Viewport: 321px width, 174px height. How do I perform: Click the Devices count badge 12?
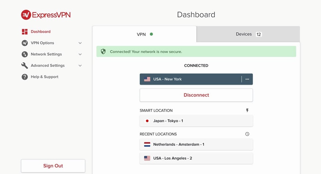click(259, 34)
